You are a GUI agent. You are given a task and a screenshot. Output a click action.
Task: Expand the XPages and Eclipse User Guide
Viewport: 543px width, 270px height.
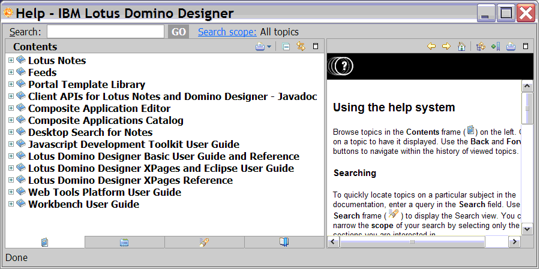pyautogui.click(x=11, y=168)
